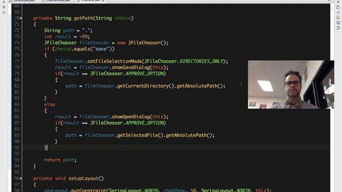Click 'this' argument on line 86

pyautogui.click(x=158, y=117)
